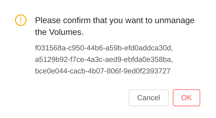
Task: Click the volume ID starting with a5129b92
Action: click(x=104, y=60)
